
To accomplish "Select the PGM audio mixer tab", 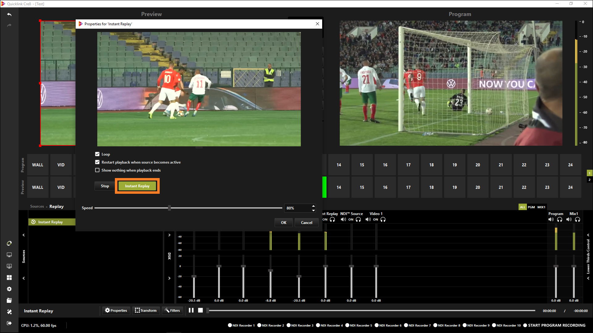I will click(x=531, y=207).
